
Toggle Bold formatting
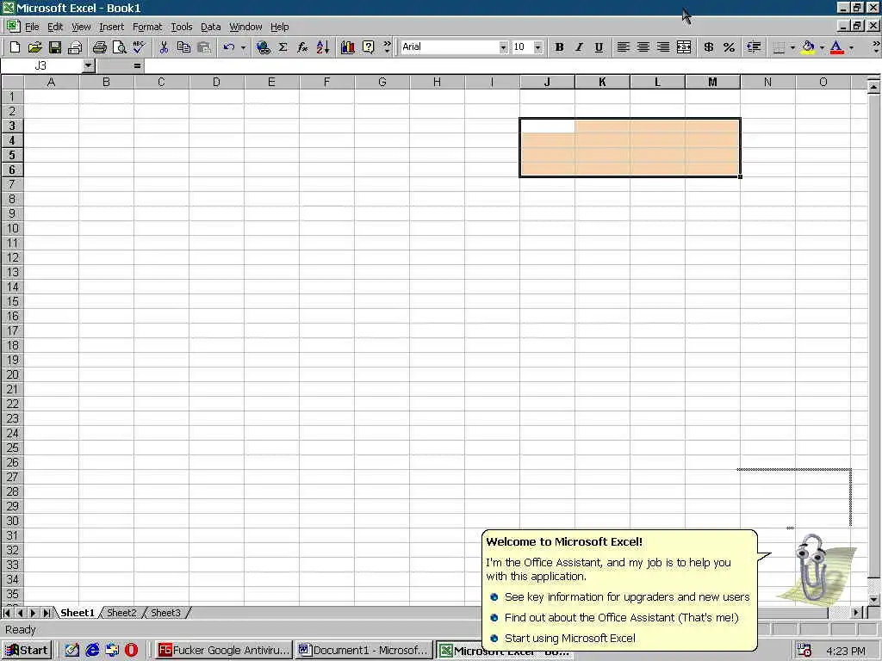click(x=559, y=47)
